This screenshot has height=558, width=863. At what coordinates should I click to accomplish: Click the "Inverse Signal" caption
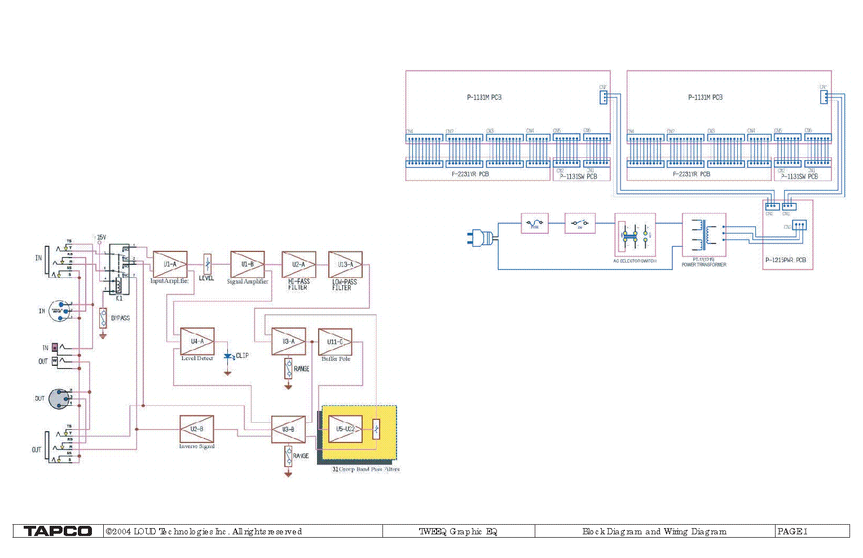click(197, 446)
